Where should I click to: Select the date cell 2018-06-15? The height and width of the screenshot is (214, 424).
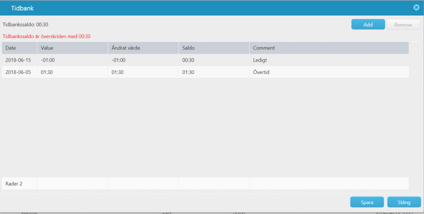(x=19, y=60)
